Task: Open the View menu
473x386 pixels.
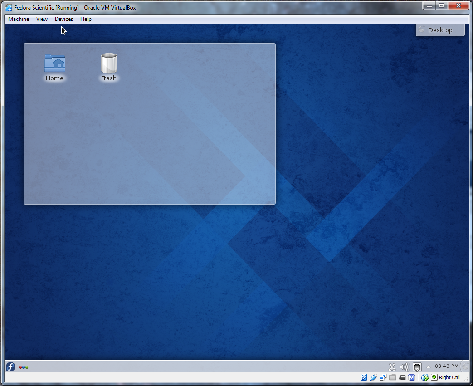Action: (42, 19)
